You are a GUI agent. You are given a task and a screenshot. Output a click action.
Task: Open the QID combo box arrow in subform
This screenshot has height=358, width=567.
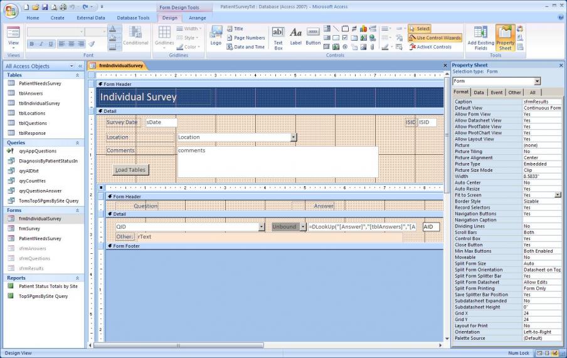[x=262, y=227]
